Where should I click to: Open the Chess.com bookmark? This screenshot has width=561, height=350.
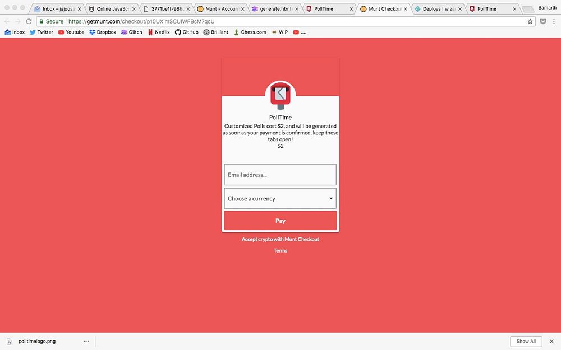[x=250, y=32]
